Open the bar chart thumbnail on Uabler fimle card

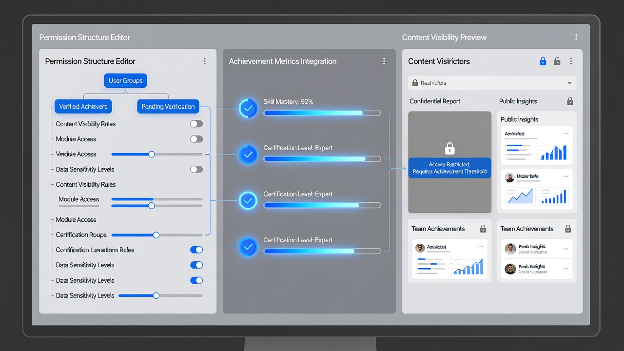pos(554,196)
